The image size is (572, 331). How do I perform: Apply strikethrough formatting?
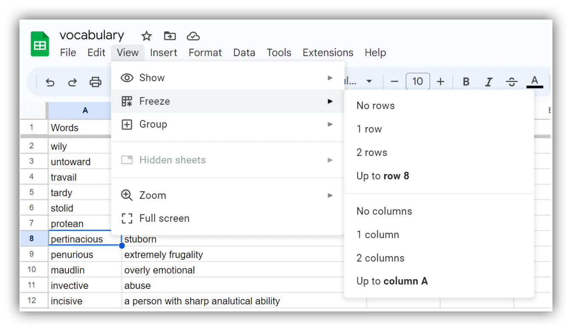pyautogui.click(x=512, y=82)
